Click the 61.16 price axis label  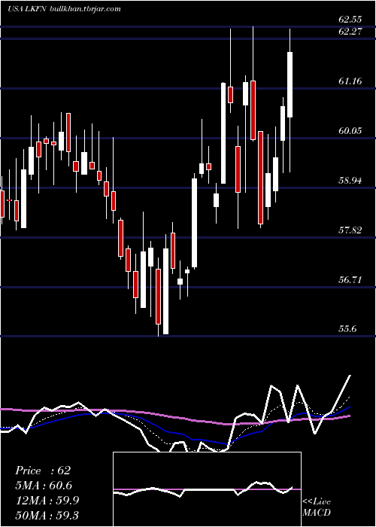[x=350, y=81]
